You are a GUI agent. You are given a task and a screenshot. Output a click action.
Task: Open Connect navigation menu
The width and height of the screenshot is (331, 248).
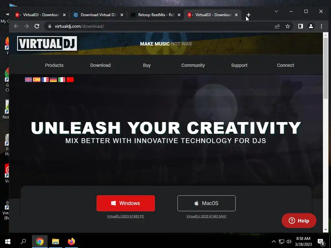(x=285, y=65)
